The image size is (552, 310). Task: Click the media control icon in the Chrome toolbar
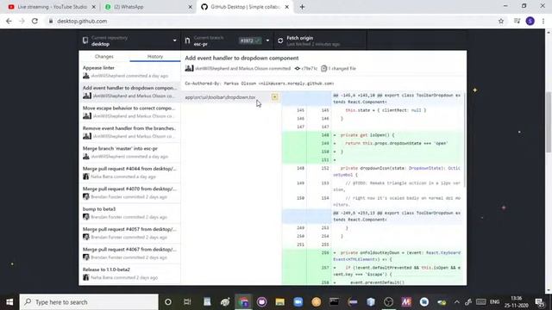[517, 21]
